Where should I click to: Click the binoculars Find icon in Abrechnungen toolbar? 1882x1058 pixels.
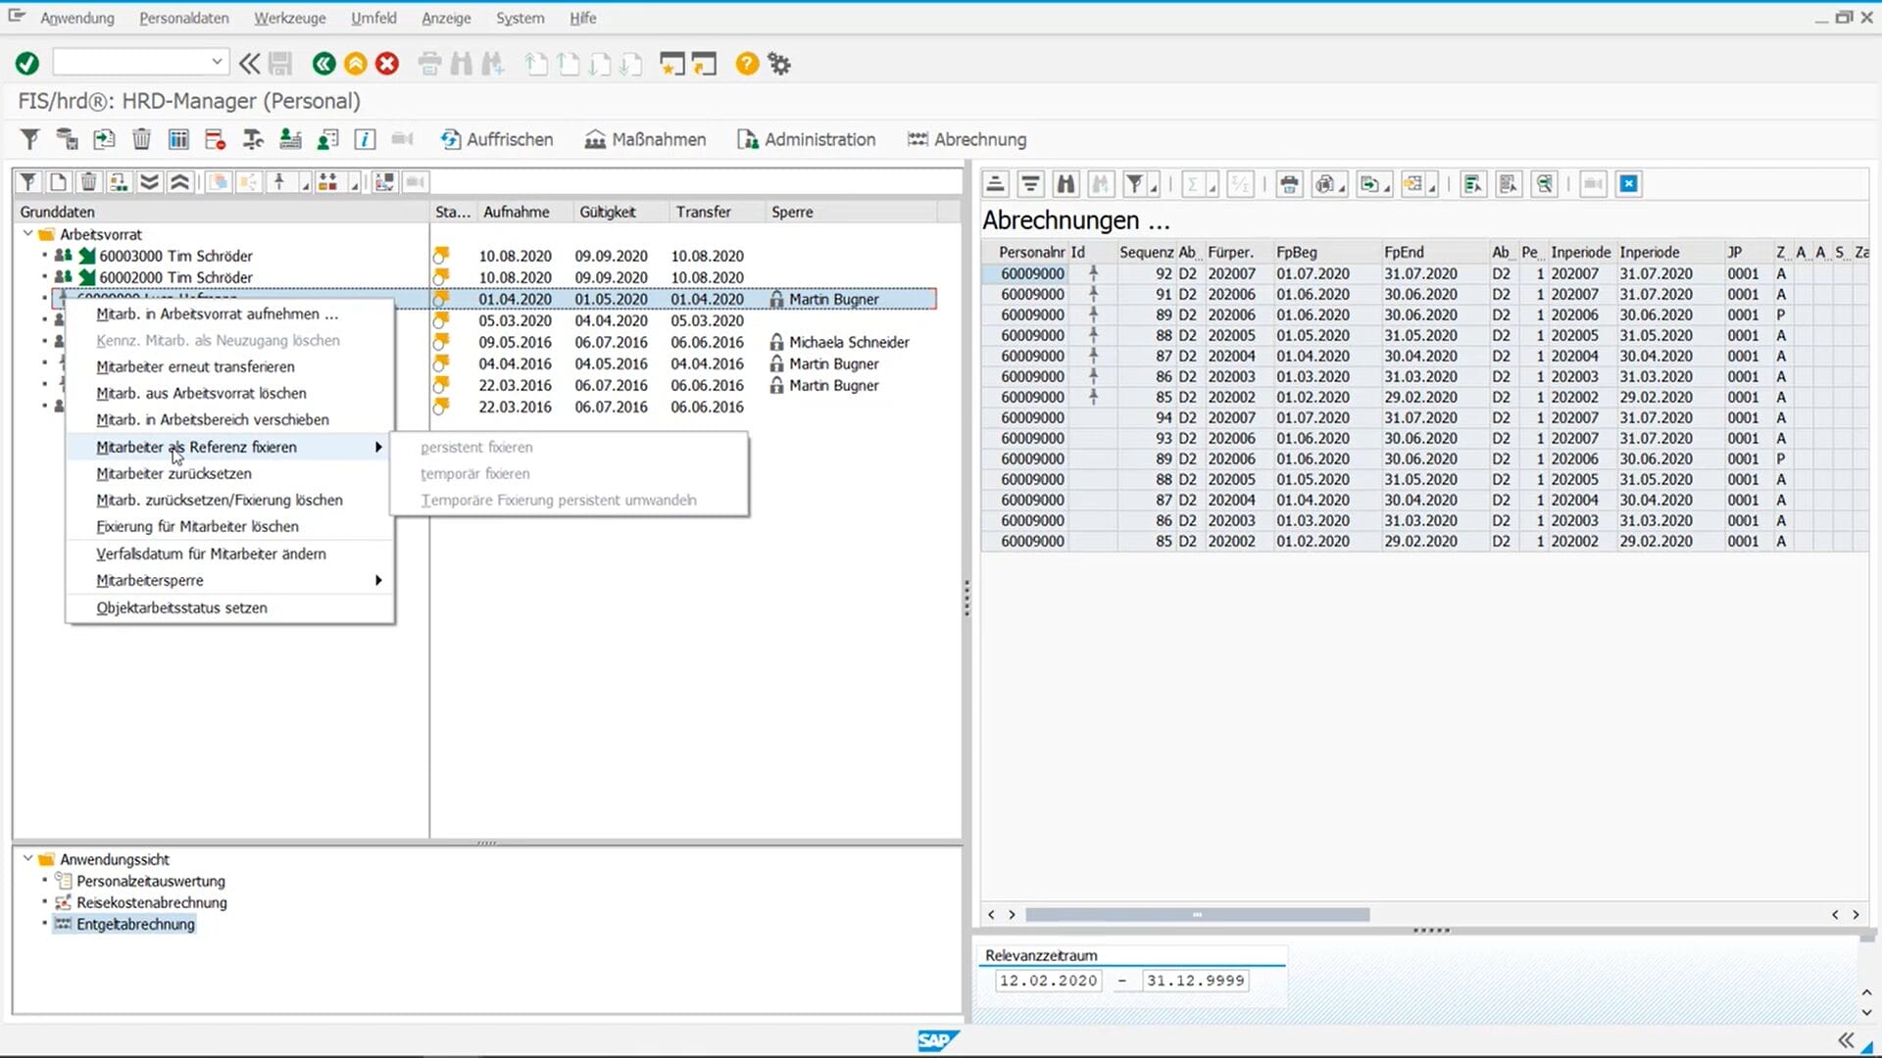(1065, 184)
